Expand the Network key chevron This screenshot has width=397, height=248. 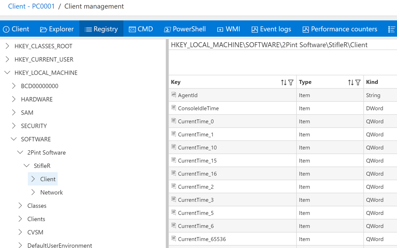coord(33,192)
